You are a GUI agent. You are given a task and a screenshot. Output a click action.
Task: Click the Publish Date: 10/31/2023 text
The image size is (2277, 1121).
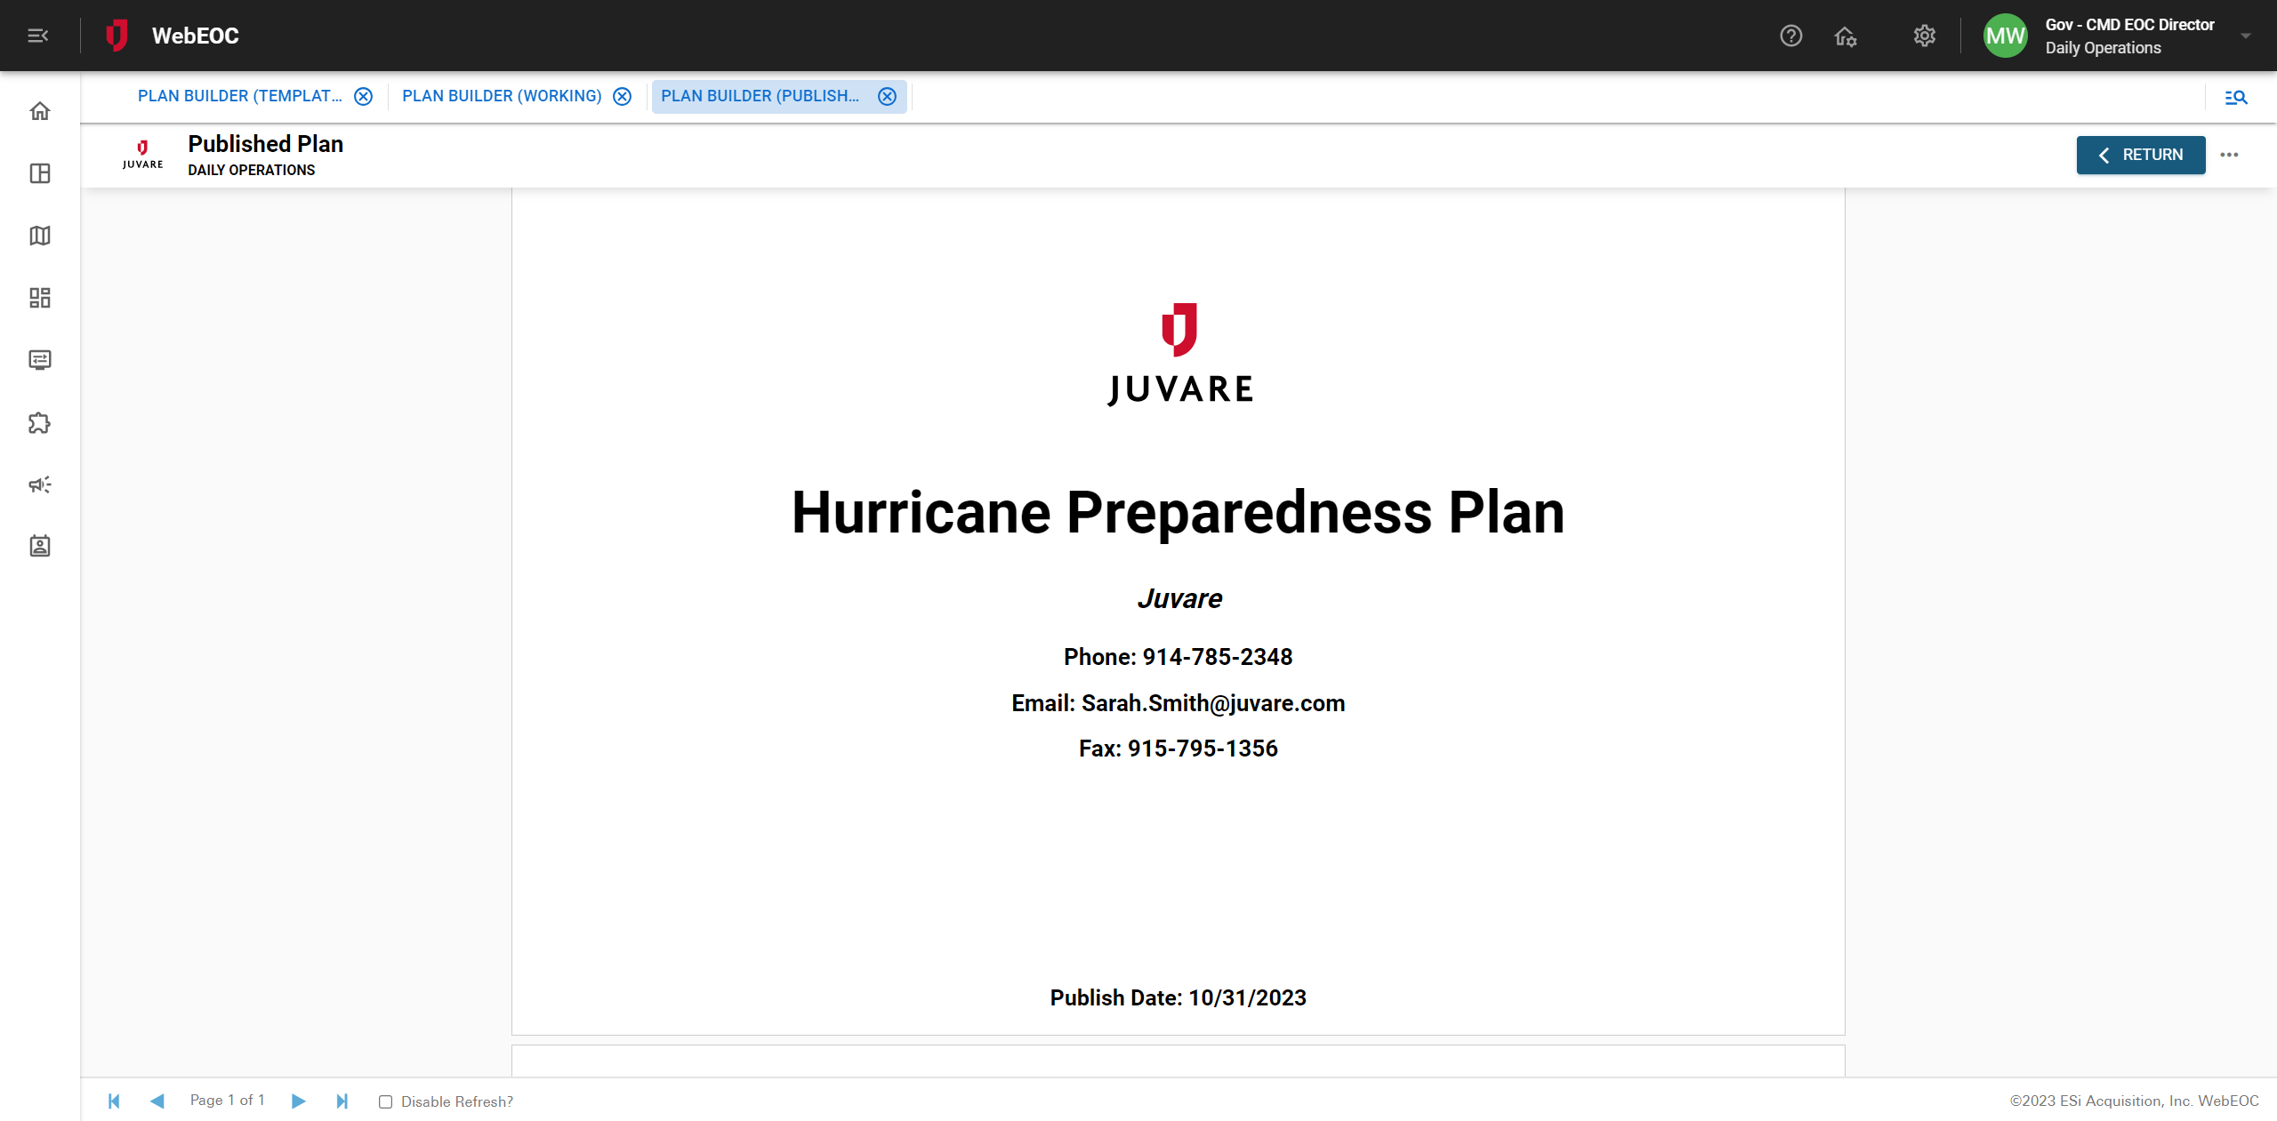coord(1178,997)
